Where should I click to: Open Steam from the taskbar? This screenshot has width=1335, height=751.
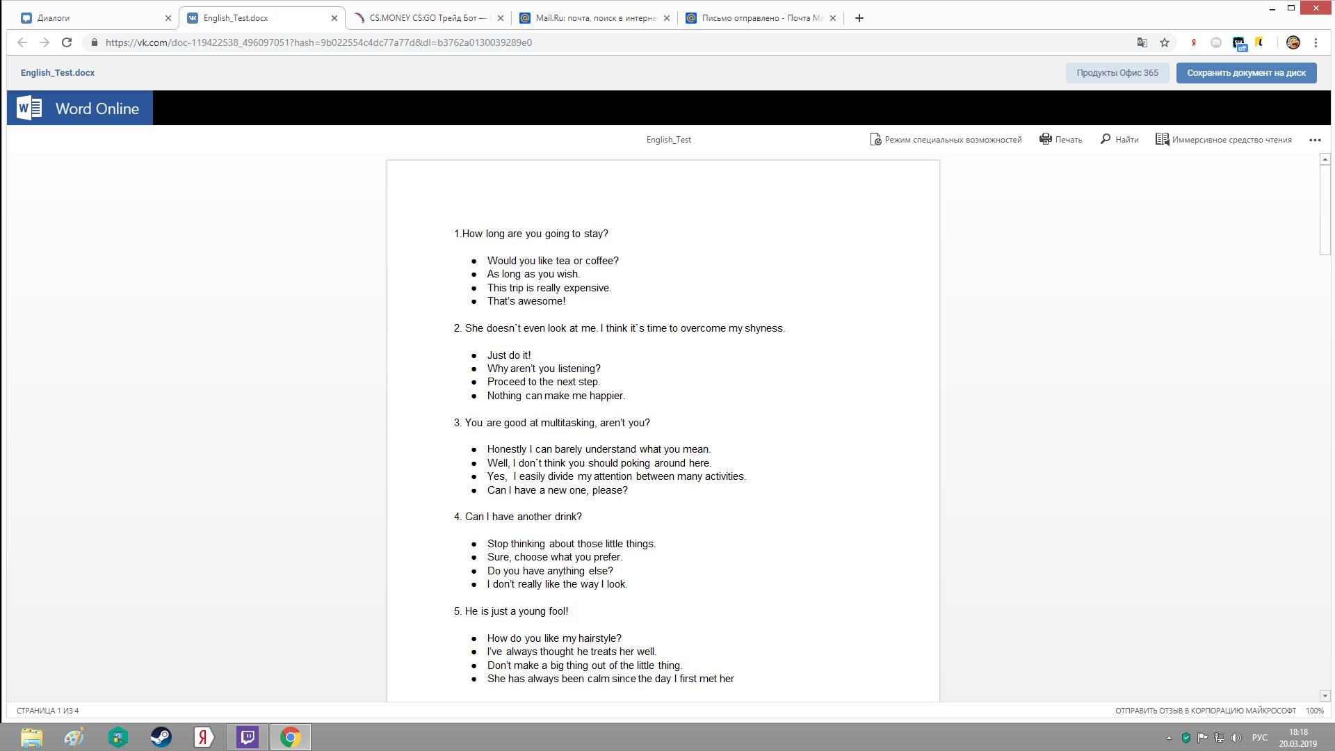(161, 737)
